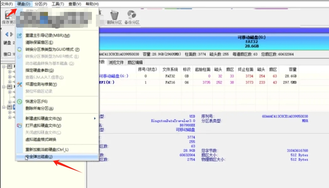Click the 容量 column header
This screenshot has width=329, height=188.
(292, 69)
